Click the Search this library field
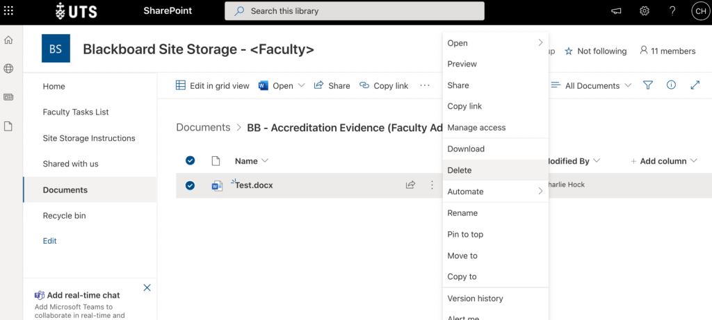This screenshot has width=712, height=320. click(x=355, y=11)
